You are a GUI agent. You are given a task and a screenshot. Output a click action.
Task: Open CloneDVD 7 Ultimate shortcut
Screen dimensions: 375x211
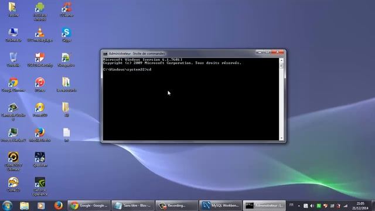click(13, 162)
